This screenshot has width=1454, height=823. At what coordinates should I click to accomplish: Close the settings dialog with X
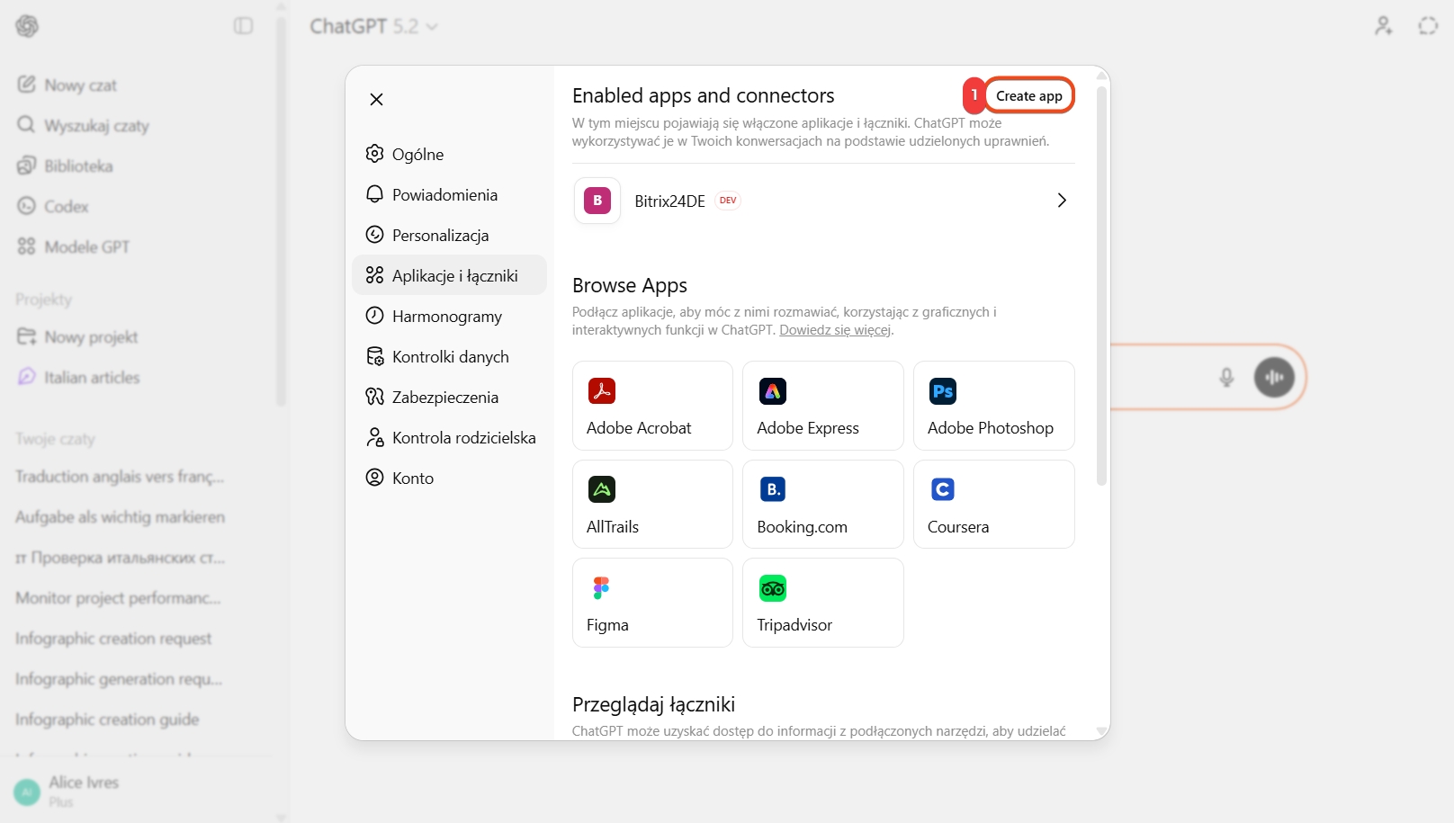click(x=377, y=100)
